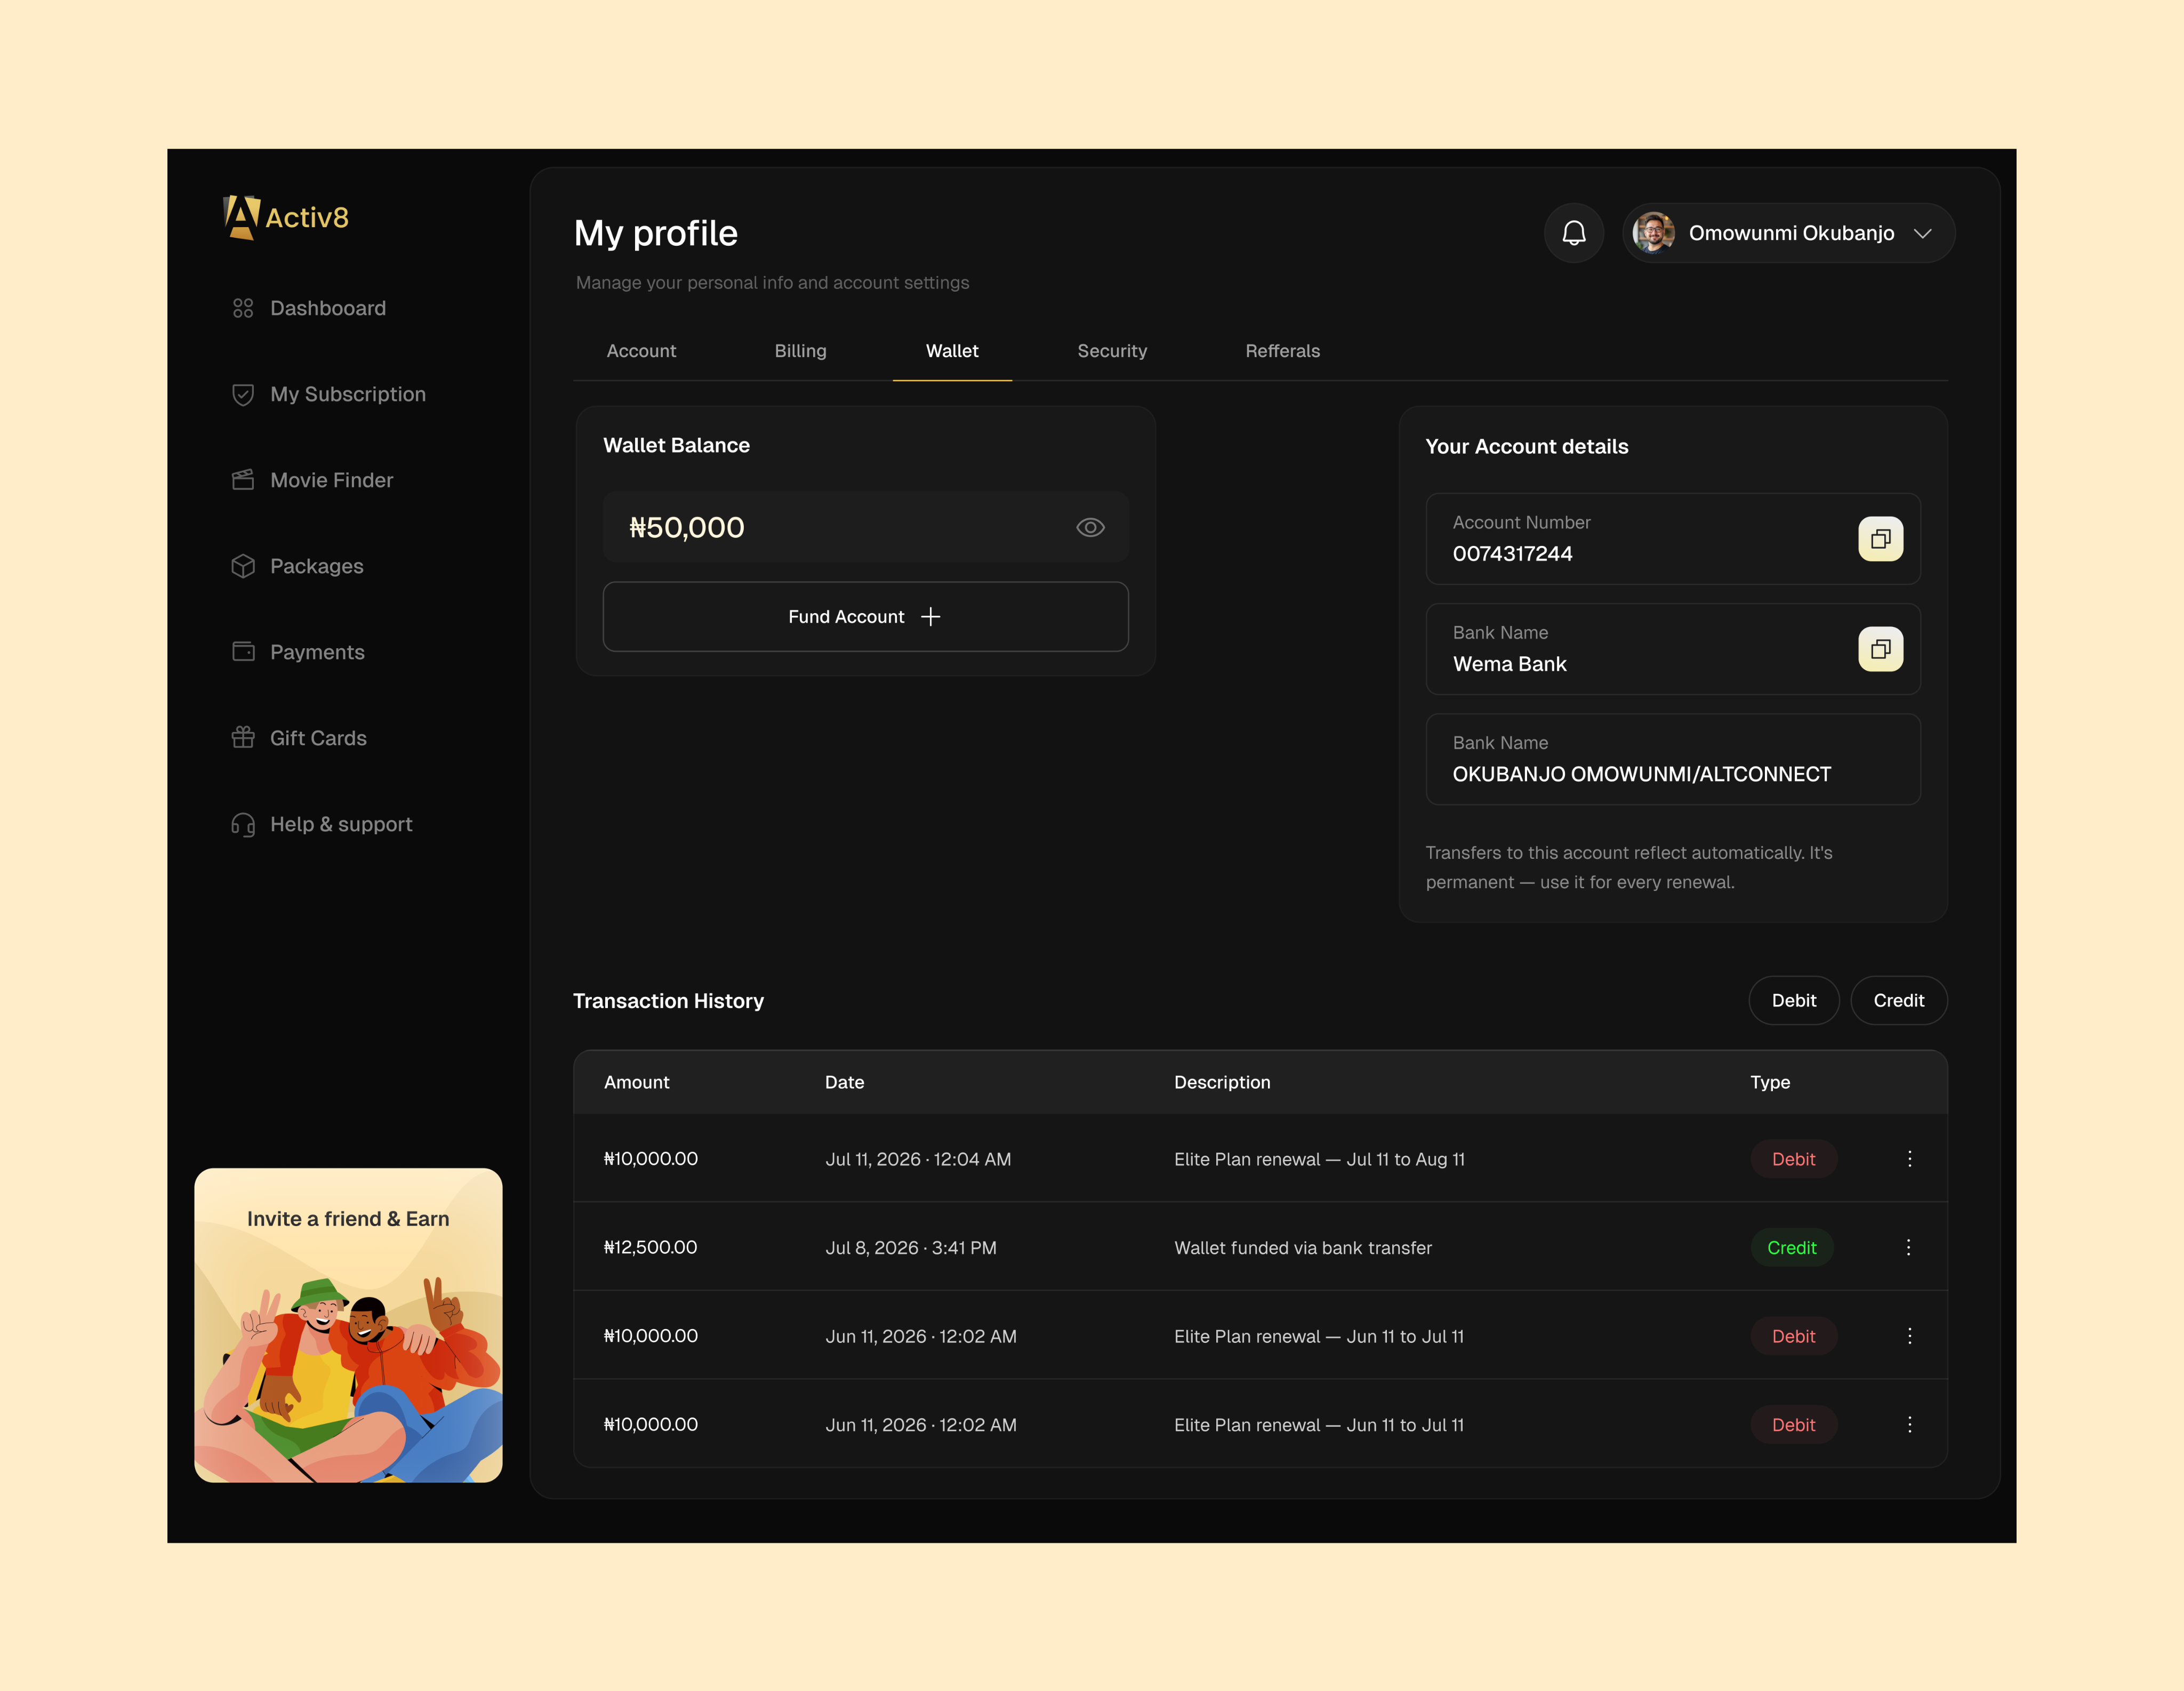Click the My Subscription shield icon

click(x=243, y=394)
